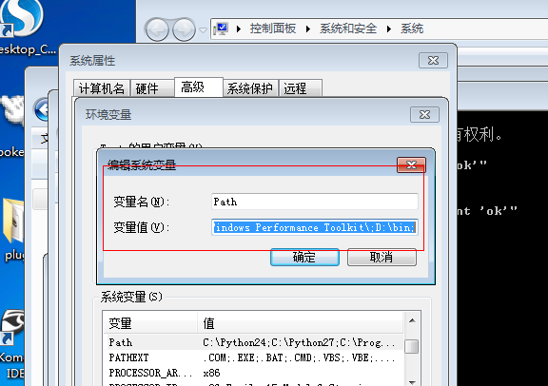Click the forward navigation arrow in Explorer
Image resolution: width=548 pixels, height=386 pixels.
pos(185,29)
